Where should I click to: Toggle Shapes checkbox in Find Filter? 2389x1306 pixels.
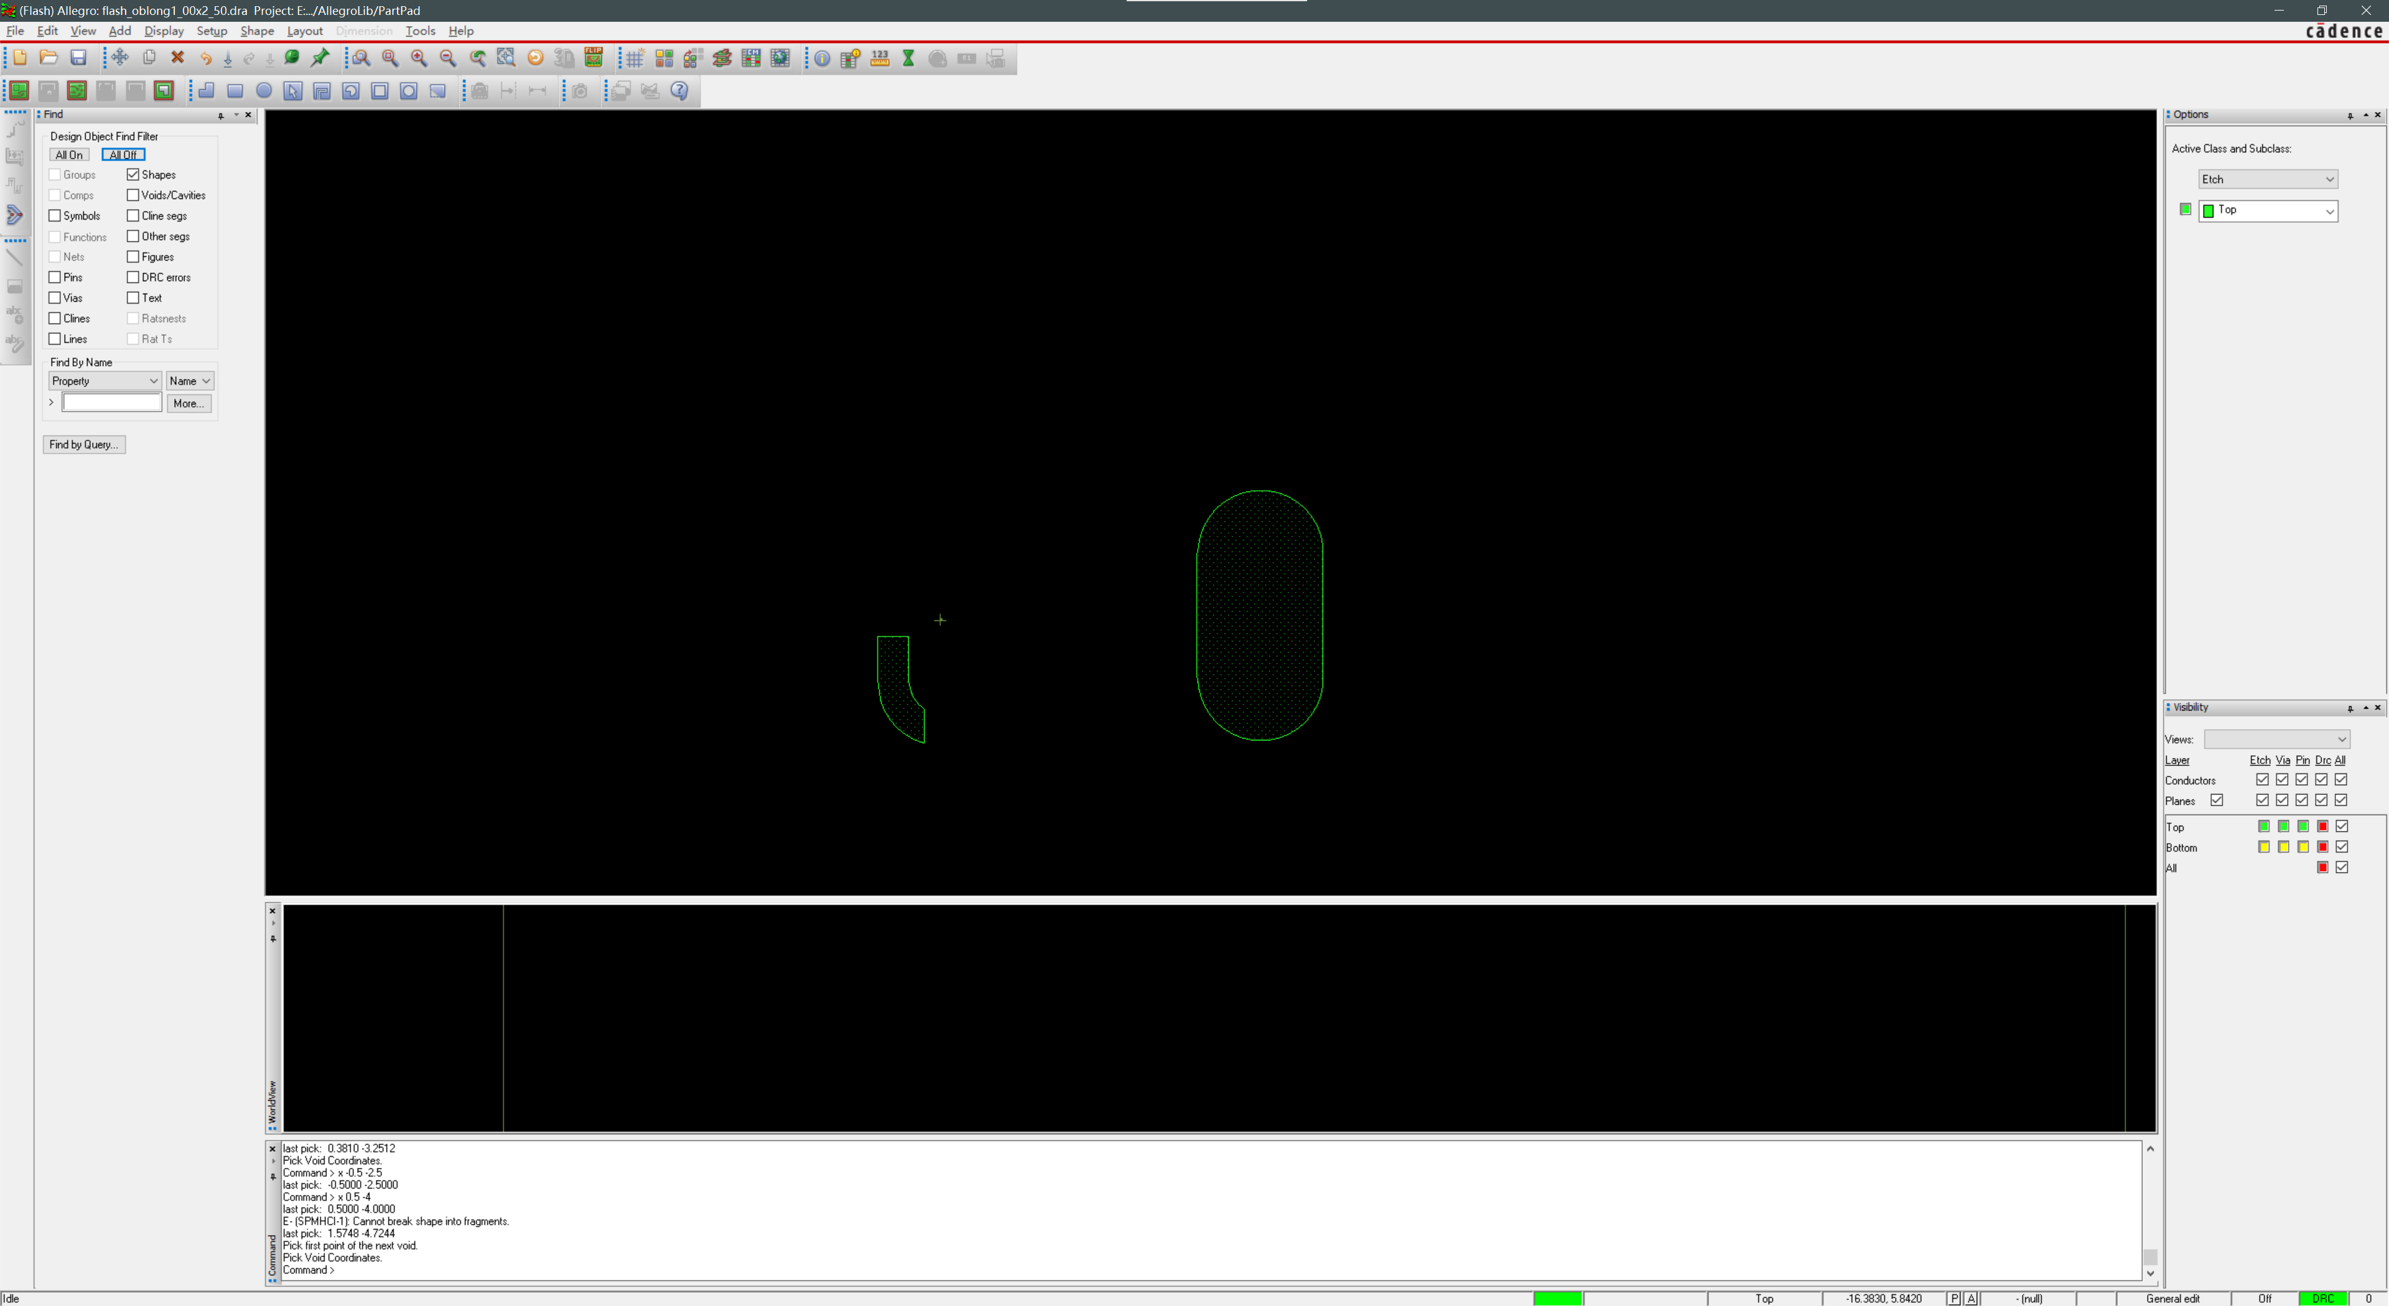pos(133,174)
